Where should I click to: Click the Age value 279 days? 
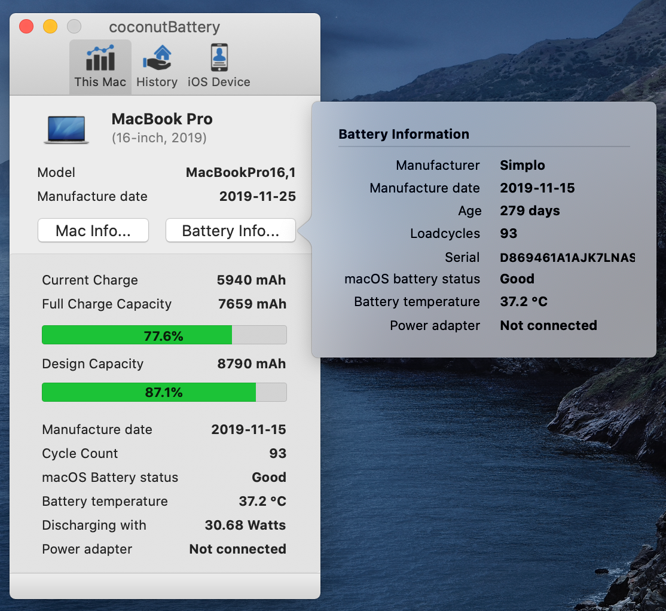point(530,210)
